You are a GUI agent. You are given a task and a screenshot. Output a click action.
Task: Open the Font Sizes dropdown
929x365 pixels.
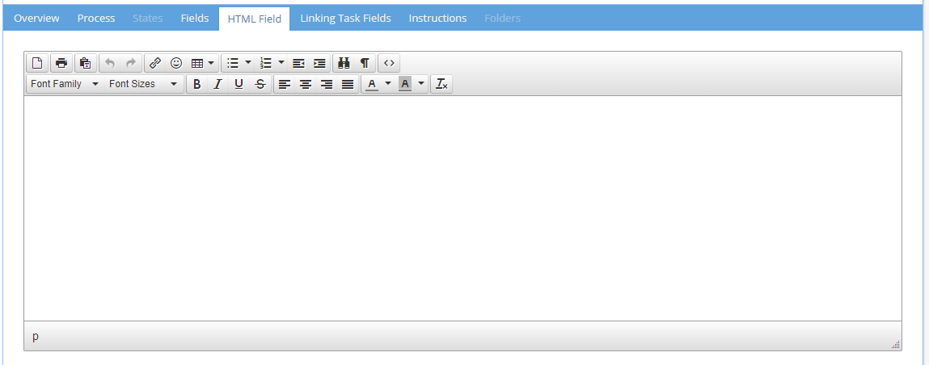click(144, 84)
